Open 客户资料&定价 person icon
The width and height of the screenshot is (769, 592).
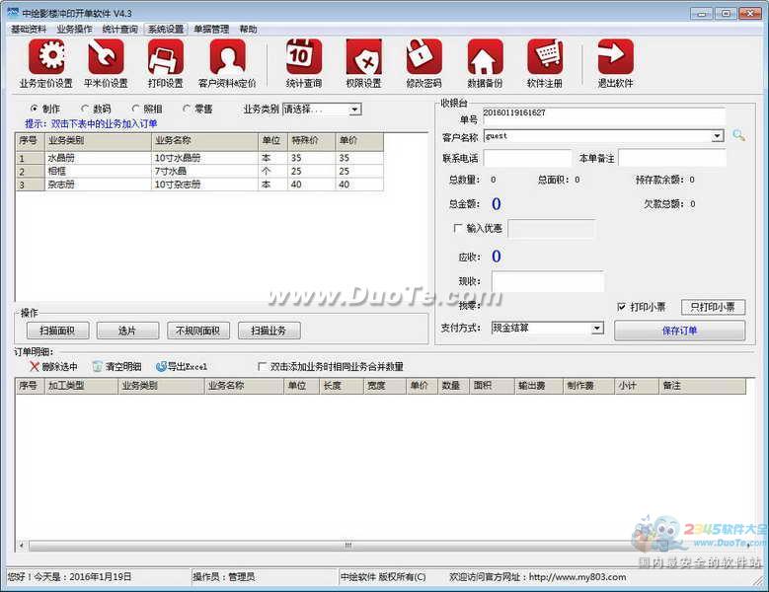(227, 58)
